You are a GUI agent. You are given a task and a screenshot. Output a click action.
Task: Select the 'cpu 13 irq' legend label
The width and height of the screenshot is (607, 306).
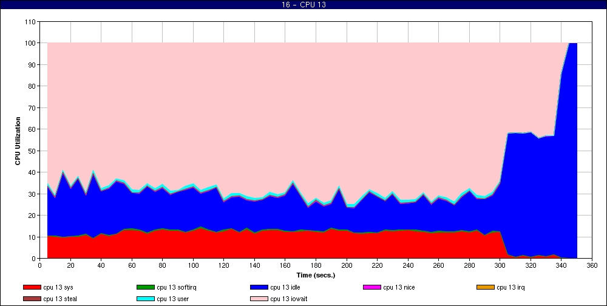pos(510,287)
